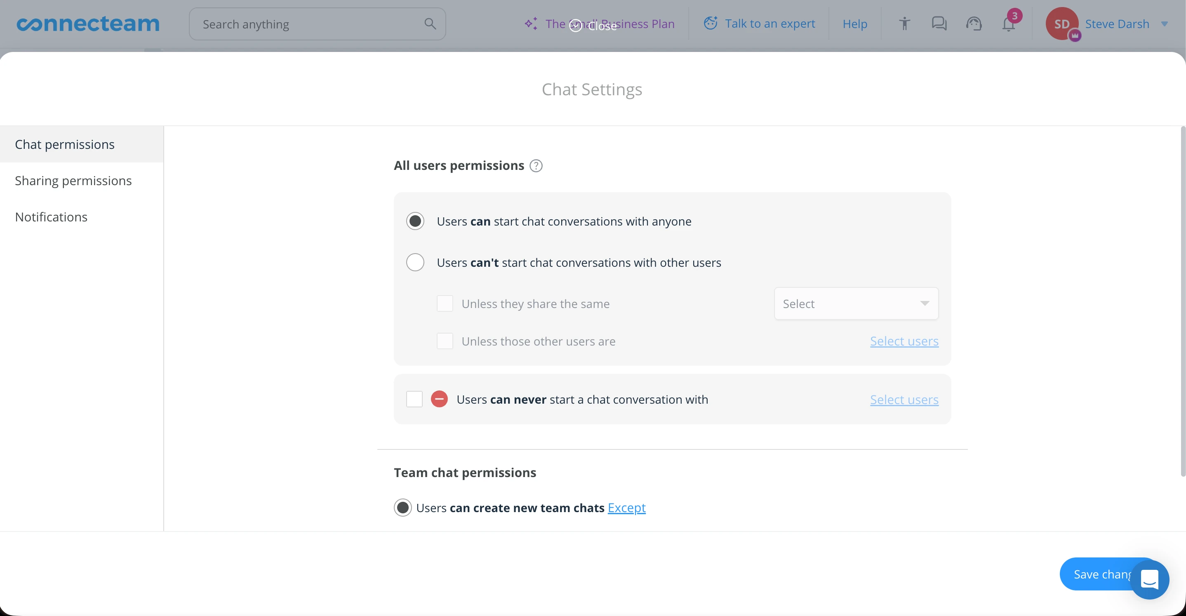Viewport: 1186px width, 616px height.
Task: Select Users can't start chat with others
Action: coord(415,262)
